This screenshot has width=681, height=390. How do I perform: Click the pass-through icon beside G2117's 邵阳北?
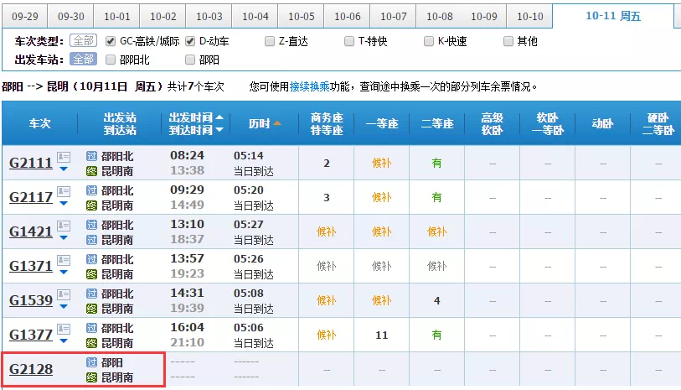[91, 190]
